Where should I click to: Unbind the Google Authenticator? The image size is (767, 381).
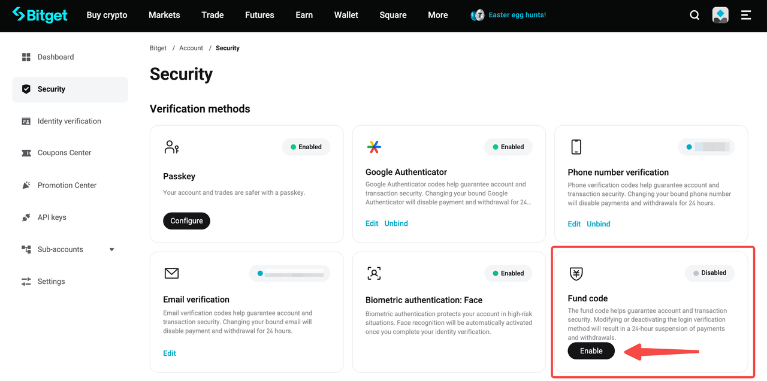(395, 223)
